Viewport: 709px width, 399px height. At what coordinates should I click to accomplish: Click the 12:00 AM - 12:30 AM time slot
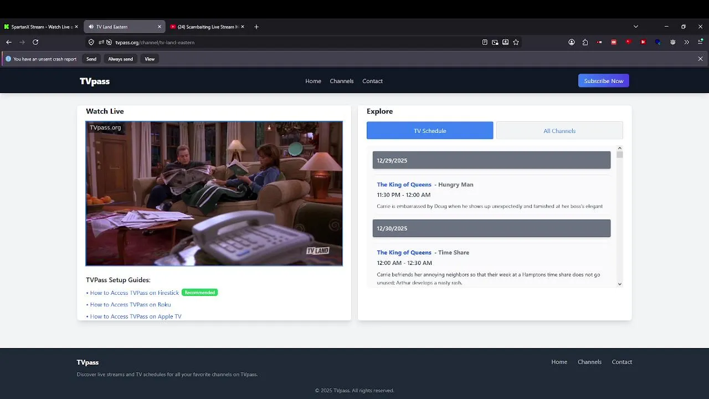coord(404,263)
